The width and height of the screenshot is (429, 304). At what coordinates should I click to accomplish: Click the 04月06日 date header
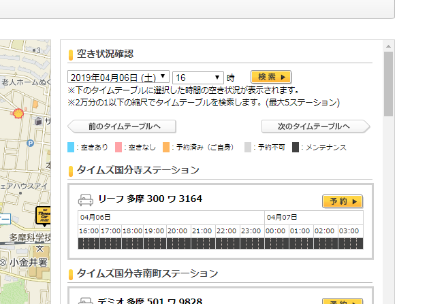(x=172, y=218)
